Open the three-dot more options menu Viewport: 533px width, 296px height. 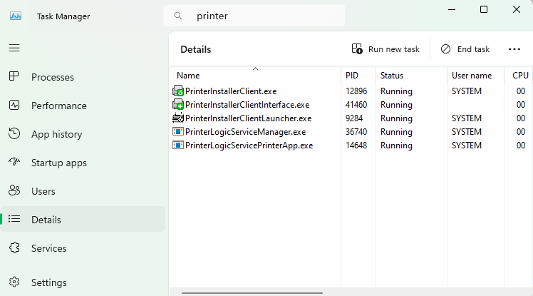point(514,49)
